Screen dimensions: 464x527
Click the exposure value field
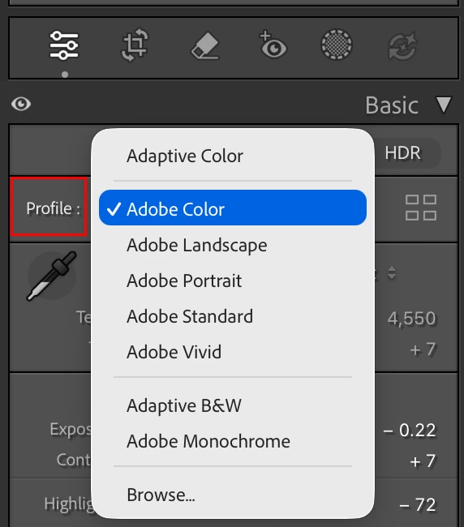[x=410, y=431]
